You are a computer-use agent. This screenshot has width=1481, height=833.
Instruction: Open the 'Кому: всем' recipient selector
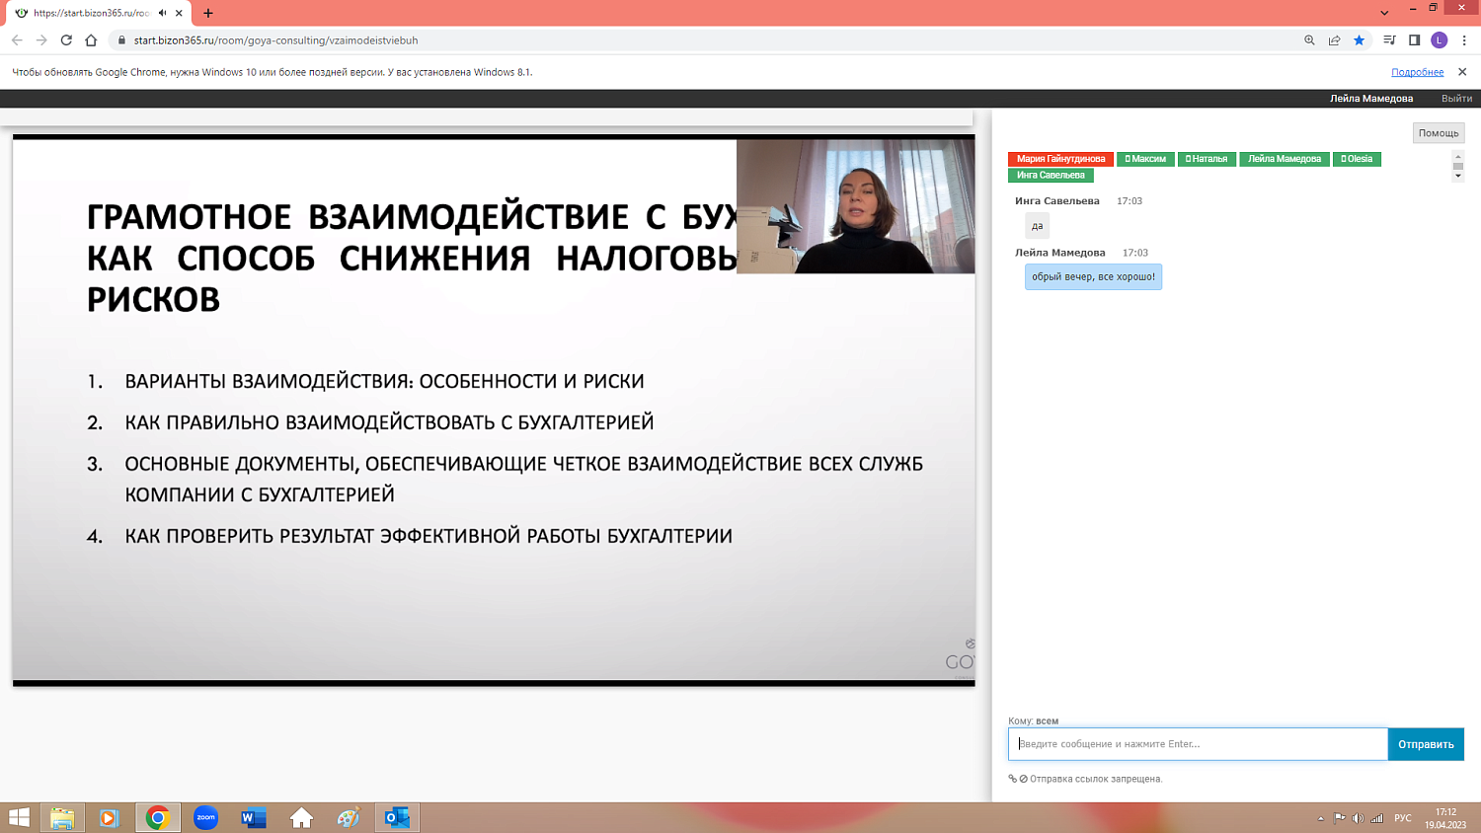click(1034, 720)
